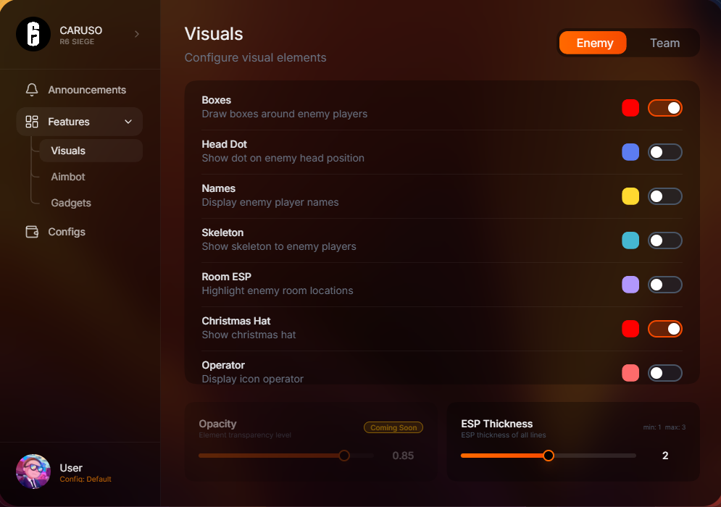Click the Config: Default text
The width and height of the screenshot is (721, 507).
click(86, 479)
